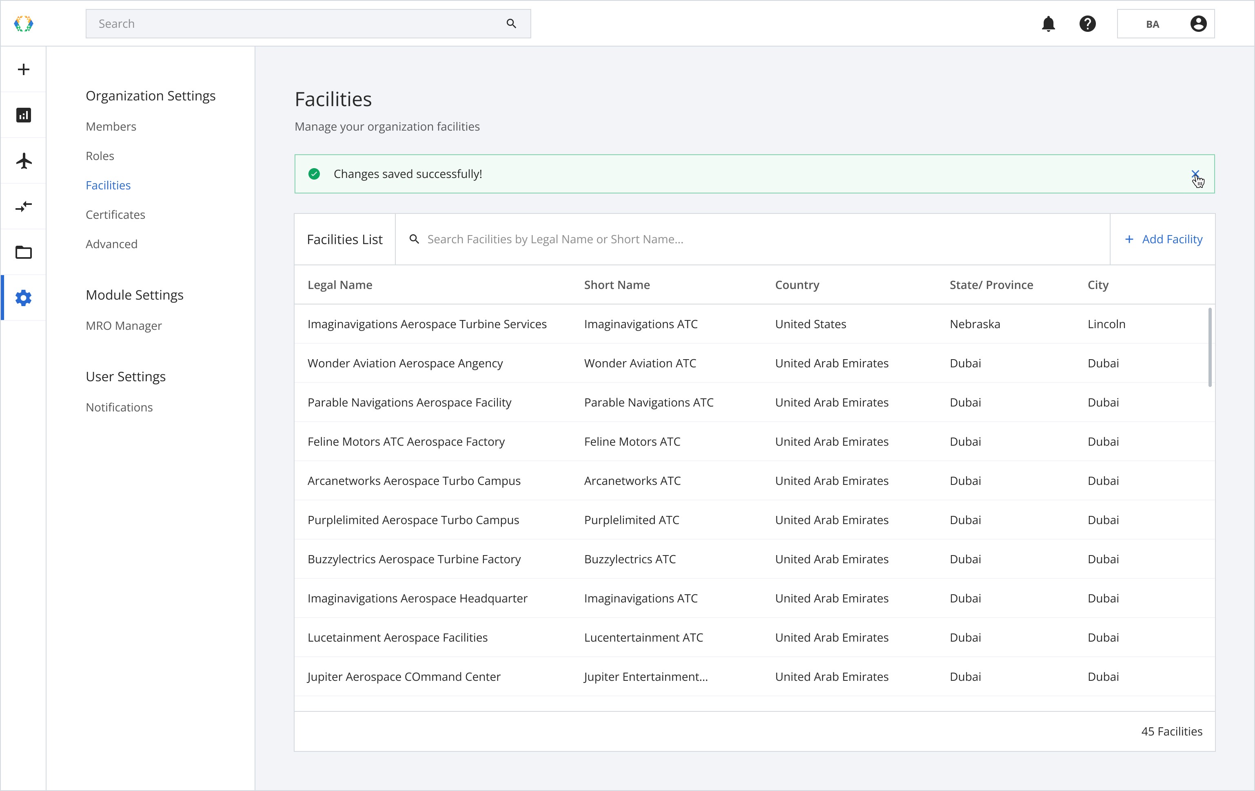Click the Arcanetworks ATC short name
1255x791 pixels.
coord(632,480)
